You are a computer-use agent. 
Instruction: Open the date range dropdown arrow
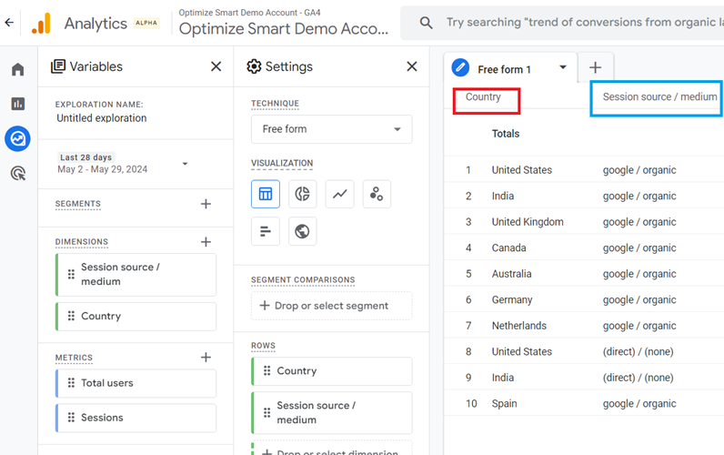185,164
